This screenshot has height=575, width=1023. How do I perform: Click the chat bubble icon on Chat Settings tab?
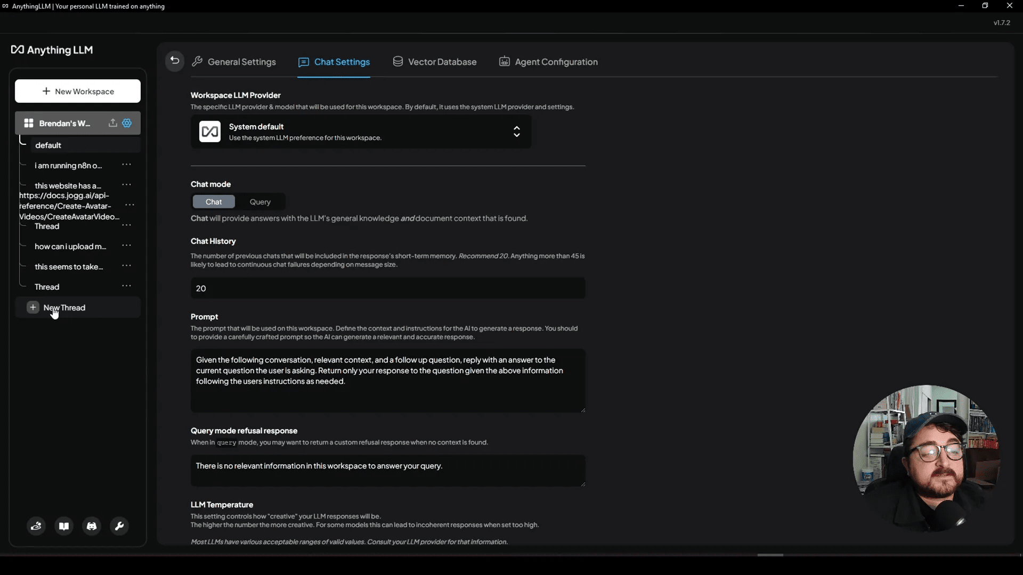(304, 62)
